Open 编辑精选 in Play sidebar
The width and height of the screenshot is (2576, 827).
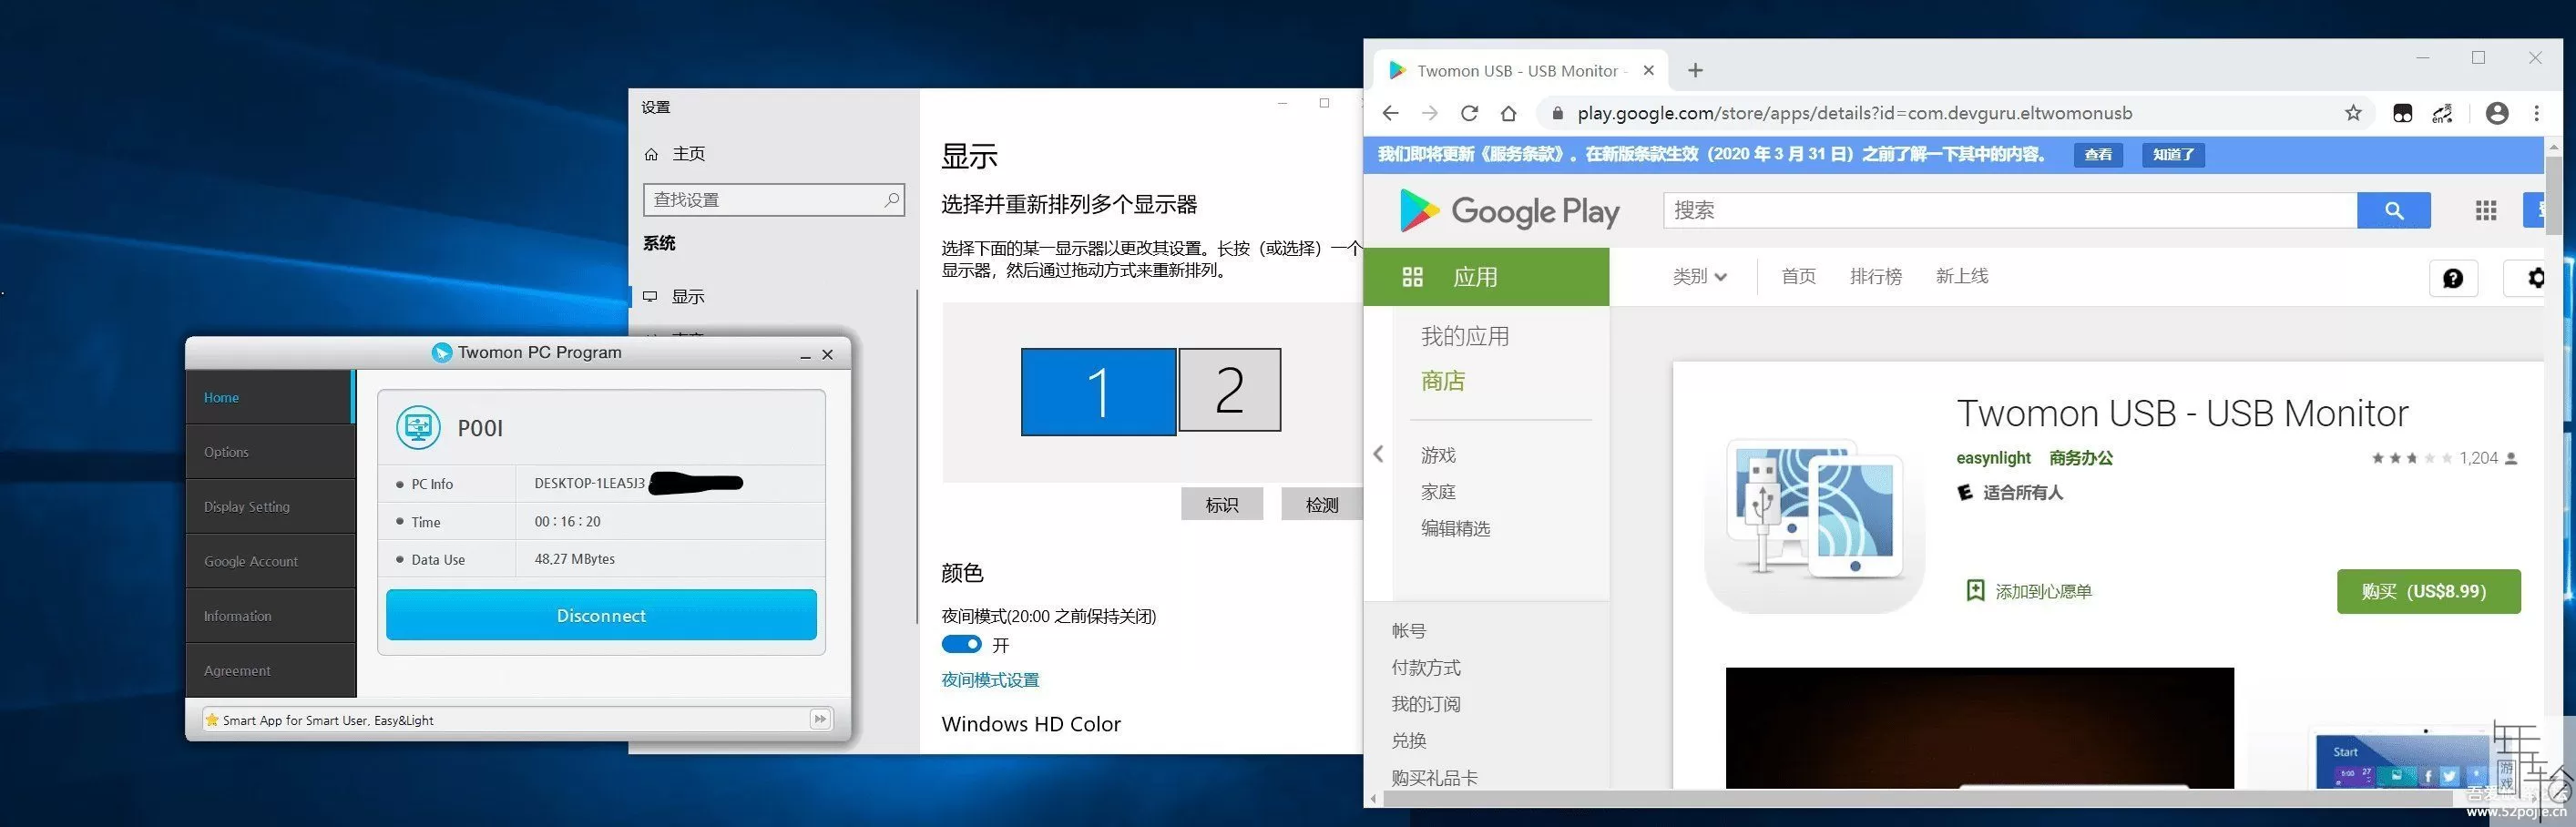click(x=1455, y=528)
